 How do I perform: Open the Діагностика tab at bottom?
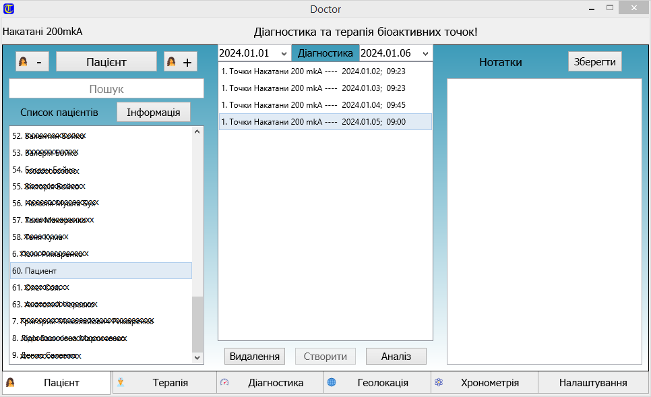click(270, 383)
